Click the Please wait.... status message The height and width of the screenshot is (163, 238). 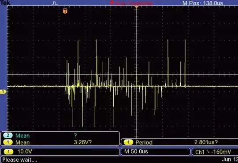point(19,160)
